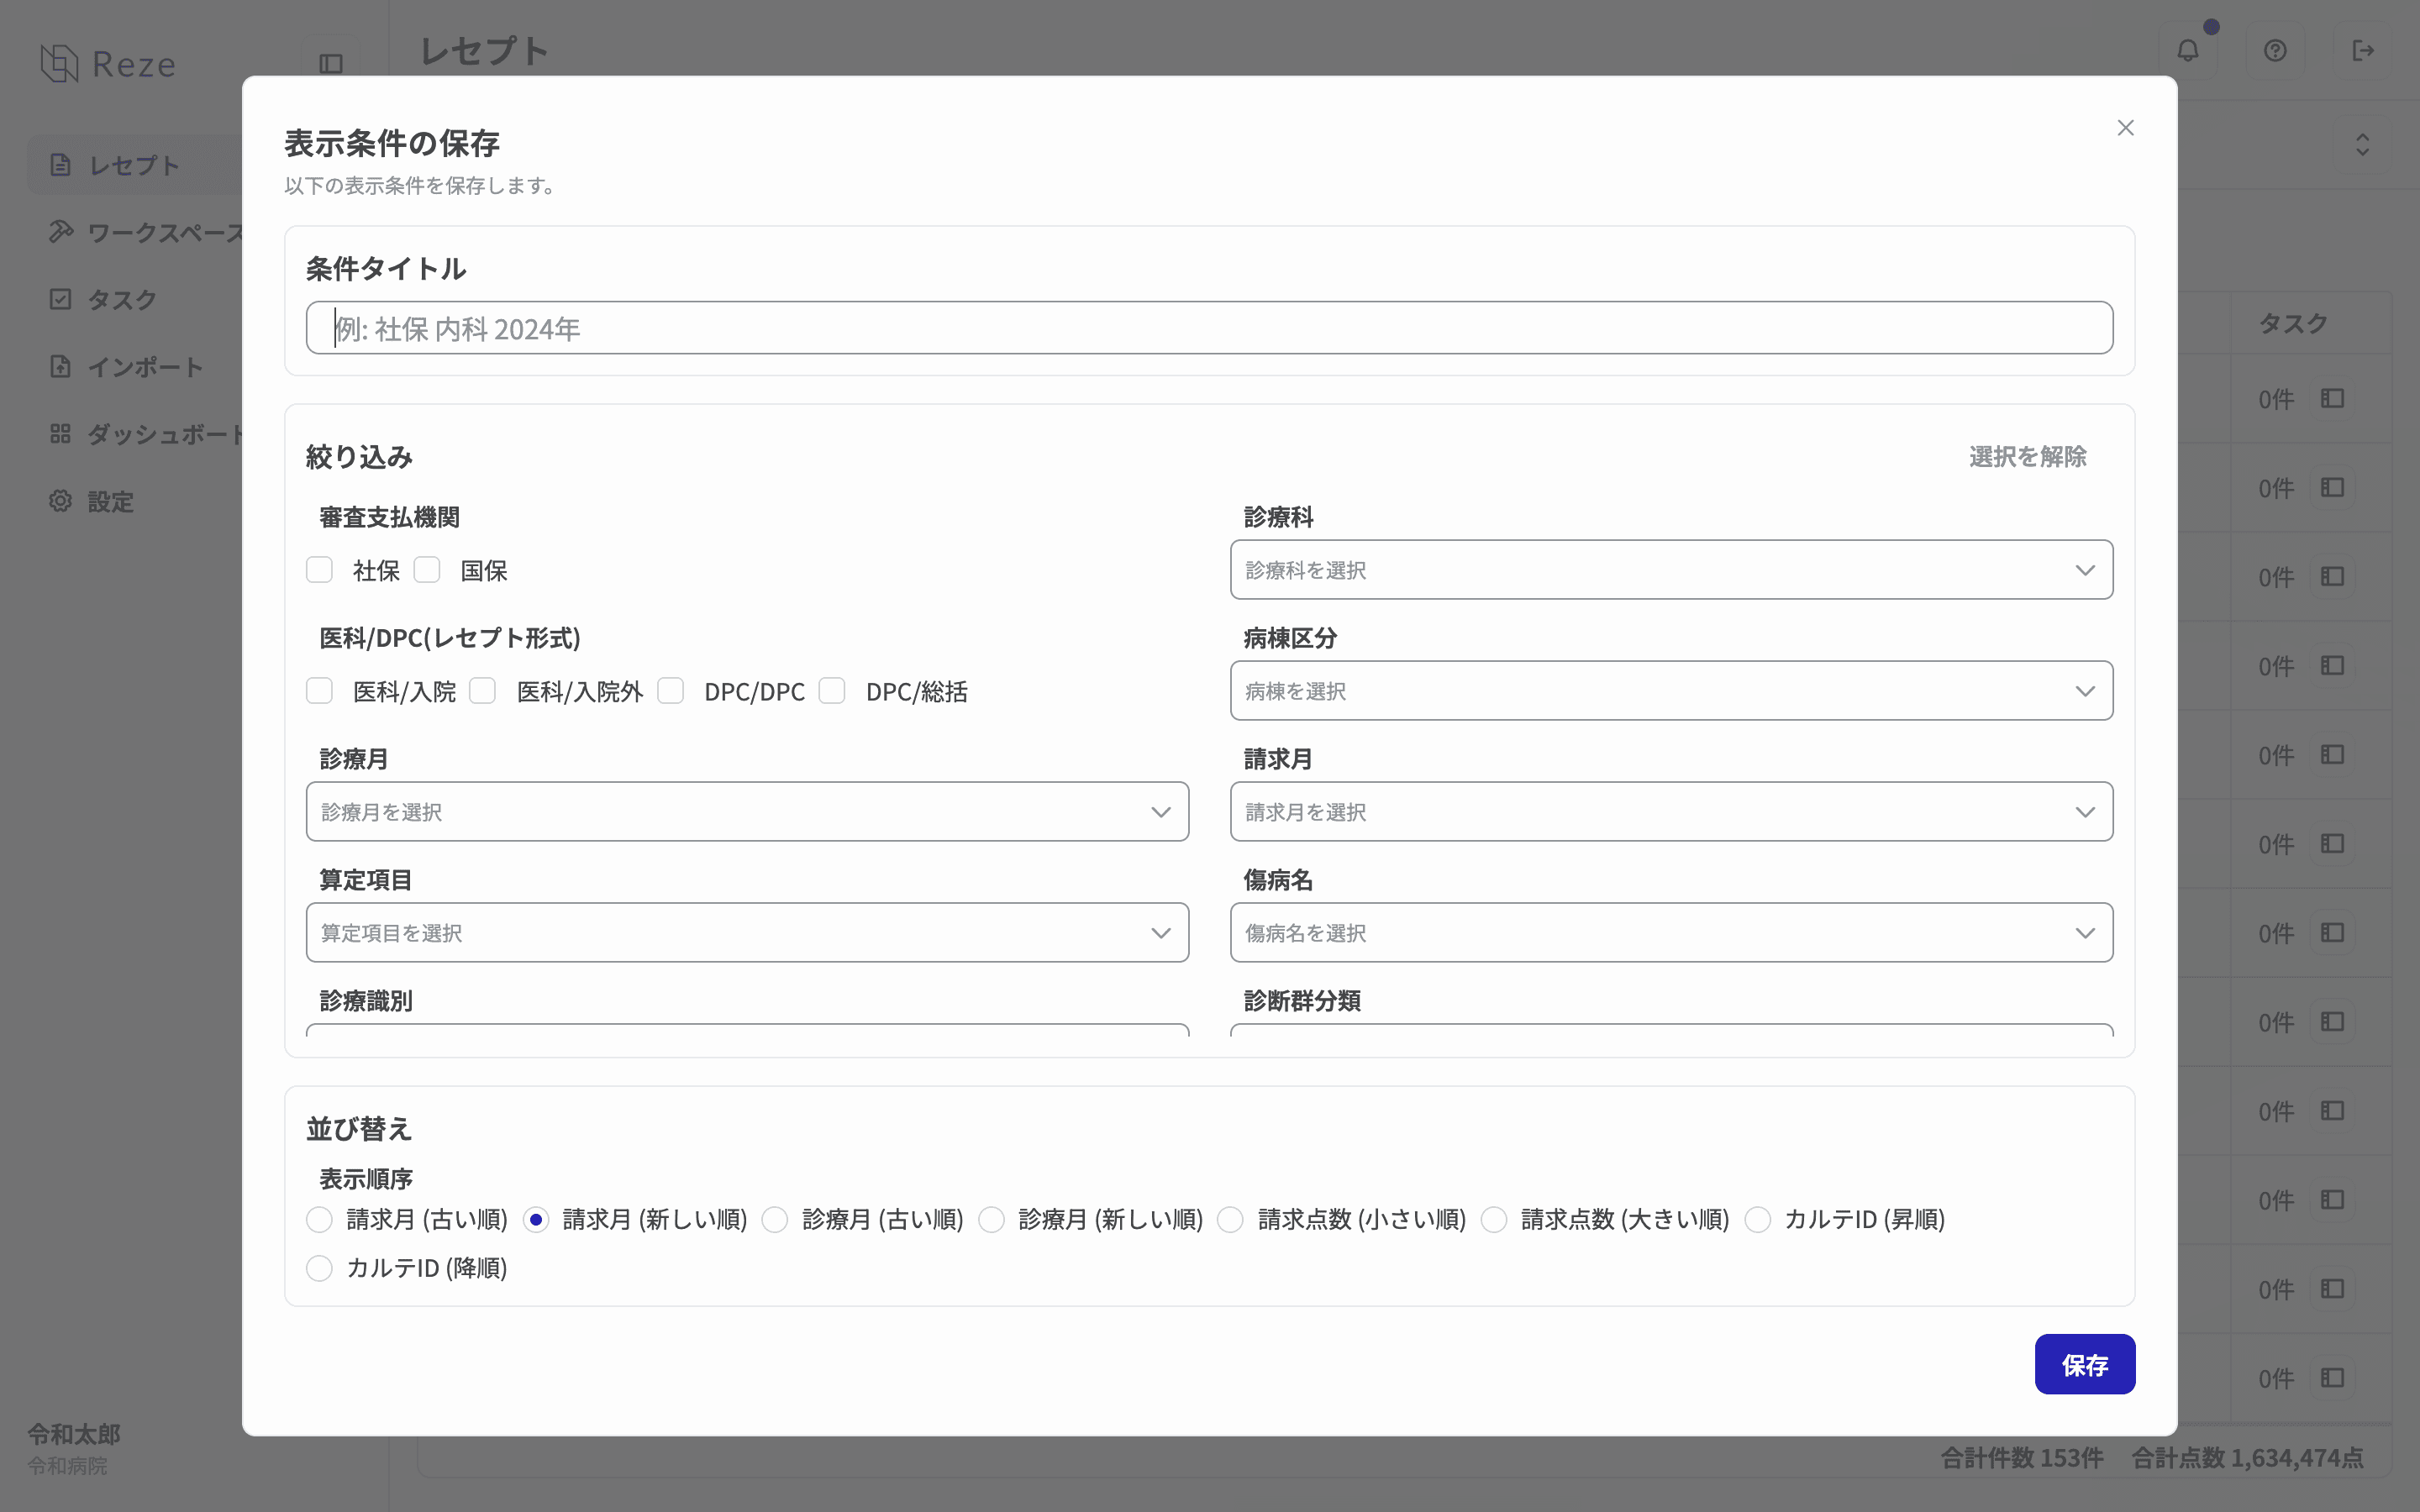Open the レセプト menu item in sidebar

tap(135, 165)
